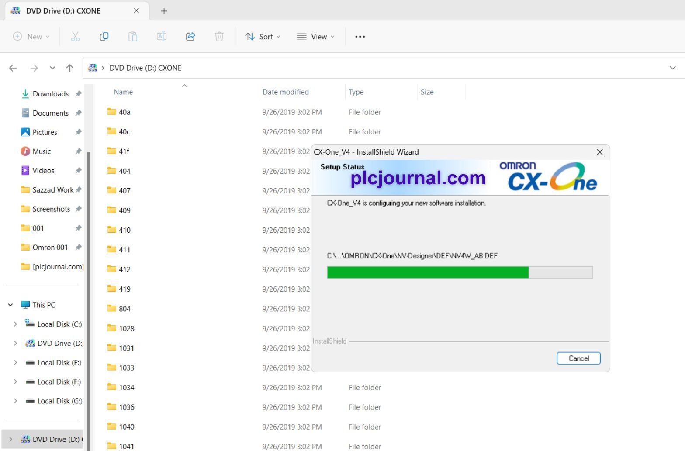
Task: Click the Pictures folder icon in sidebar
Action: pos(25,132)
